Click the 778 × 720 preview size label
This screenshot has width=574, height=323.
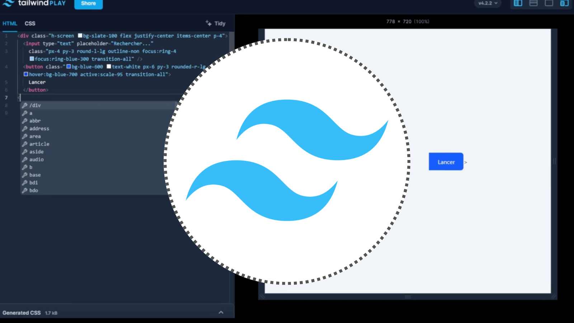(408, 22)
